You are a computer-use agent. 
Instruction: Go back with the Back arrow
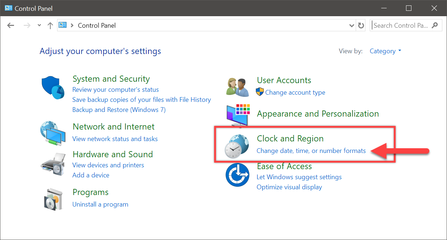[11, 26]
